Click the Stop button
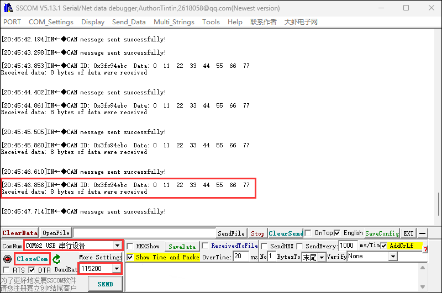Viewport: 442px width, 293px height. (x=257, y=233)
